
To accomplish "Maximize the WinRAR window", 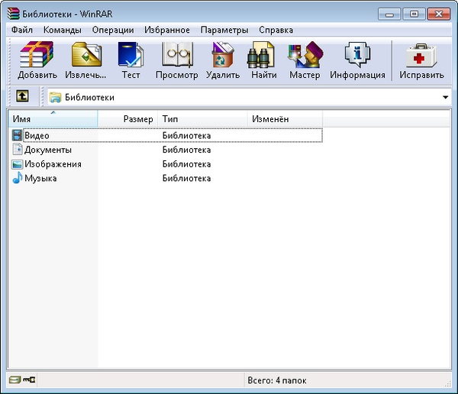I will click(x=414, y=14).
